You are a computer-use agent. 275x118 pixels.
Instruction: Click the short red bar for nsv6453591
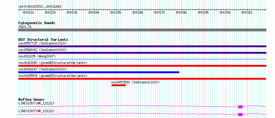point(119,85)
